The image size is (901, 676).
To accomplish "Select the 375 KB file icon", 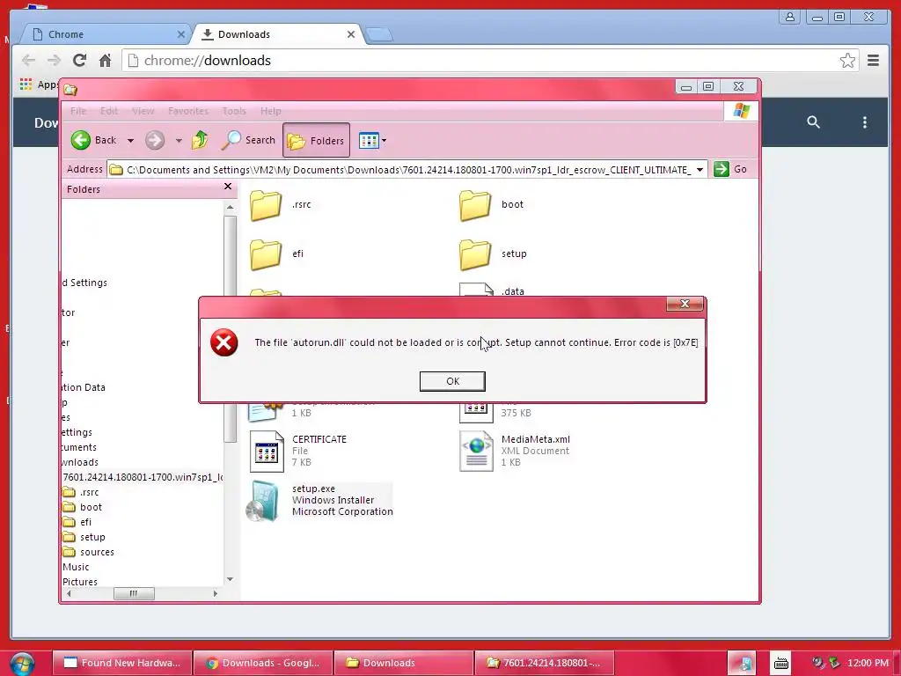I will click(476, 412).
